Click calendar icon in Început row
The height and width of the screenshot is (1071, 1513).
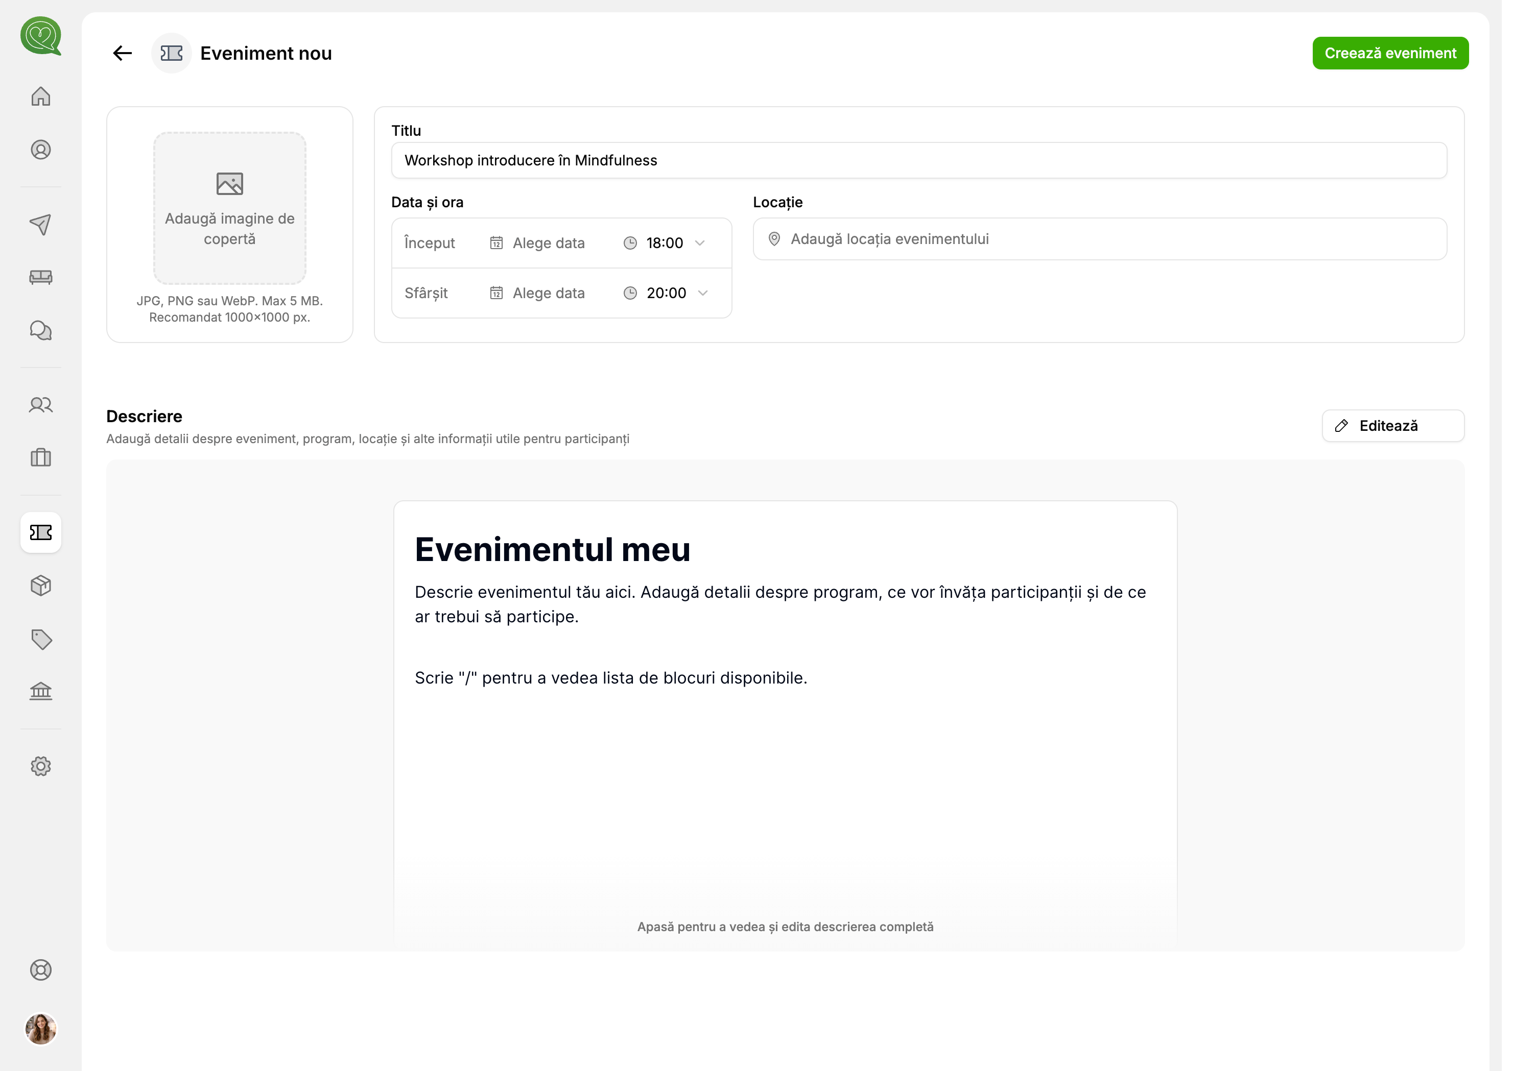pos(496,244)
